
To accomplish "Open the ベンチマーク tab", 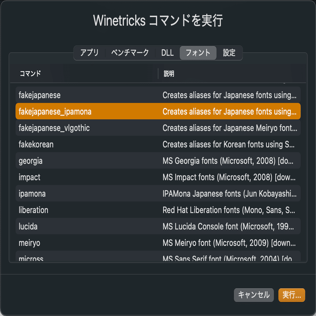I will (130, 53).
